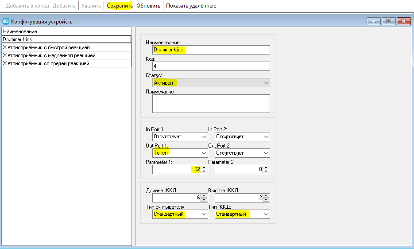This screenshot has height=249, width=414.
Task: Click the Длинна ЖКД value field
Action: (x=176, y=198)
